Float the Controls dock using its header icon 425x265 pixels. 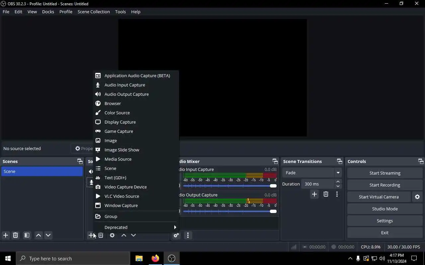[421, 161]
